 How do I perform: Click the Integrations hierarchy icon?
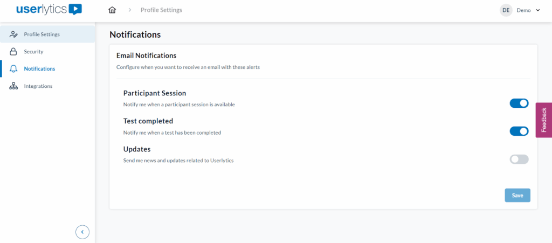coord(14,86)
